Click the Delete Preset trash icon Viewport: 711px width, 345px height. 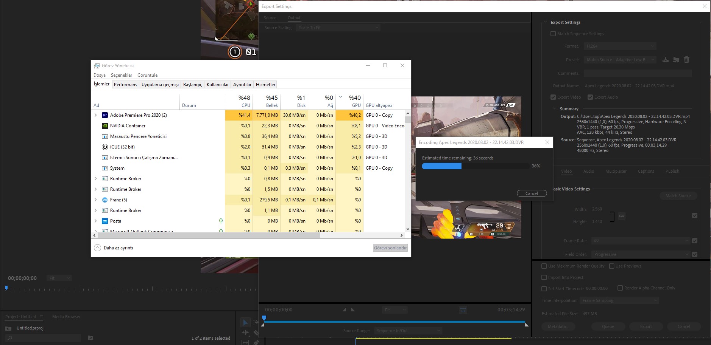pos(687,60)
